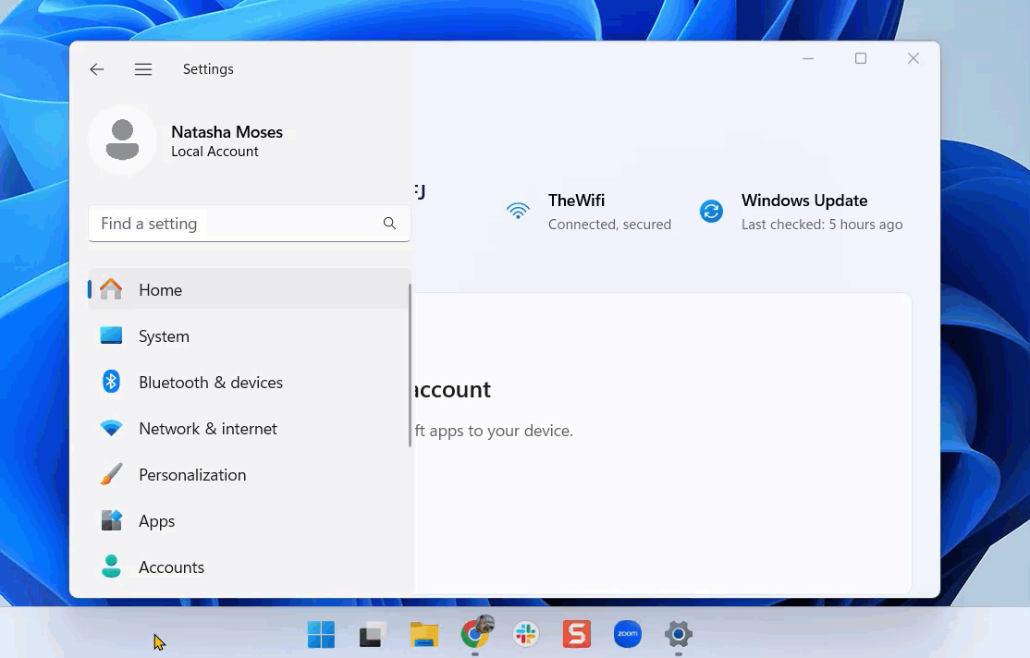This screenshot has width=1030, height=658.
Task: Click the Find a setting search box
Action: pos(250,224)
